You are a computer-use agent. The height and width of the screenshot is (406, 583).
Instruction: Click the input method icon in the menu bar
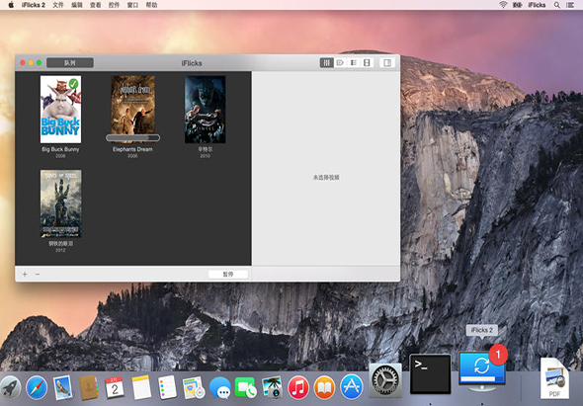pos(517,5)
